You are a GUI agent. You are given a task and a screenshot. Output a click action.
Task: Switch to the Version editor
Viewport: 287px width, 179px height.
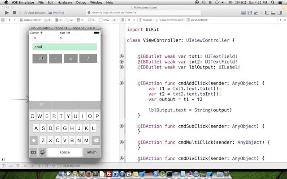point(256,13)
